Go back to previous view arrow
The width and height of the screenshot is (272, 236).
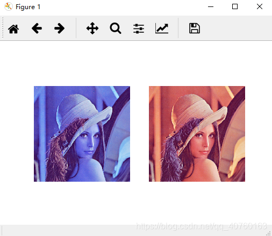(37, 28)
